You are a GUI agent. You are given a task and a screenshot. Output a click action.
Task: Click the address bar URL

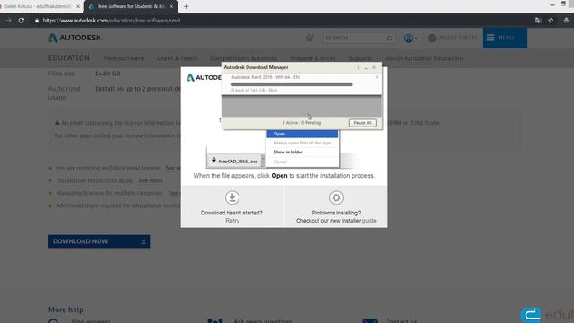click(111, 21)
